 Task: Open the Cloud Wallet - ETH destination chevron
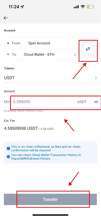pyautogui.click(x=75, y=55)
